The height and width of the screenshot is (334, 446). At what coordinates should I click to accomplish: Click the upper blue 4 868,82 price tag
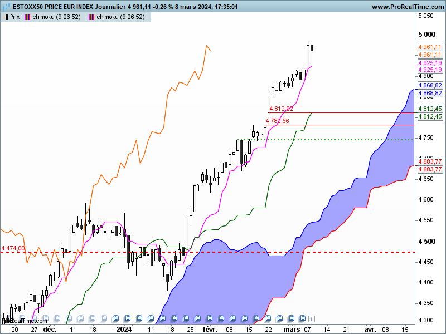(430, 85)
